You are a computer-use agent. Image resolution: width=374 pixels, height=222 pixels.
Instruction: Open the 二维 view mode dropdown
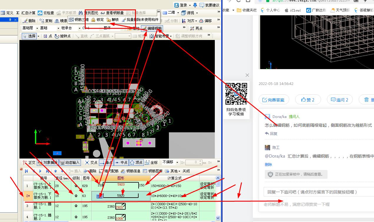click(178, 13)
